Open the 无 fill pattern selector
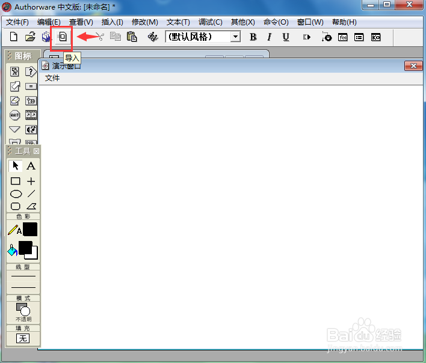 tap(23, 338)
